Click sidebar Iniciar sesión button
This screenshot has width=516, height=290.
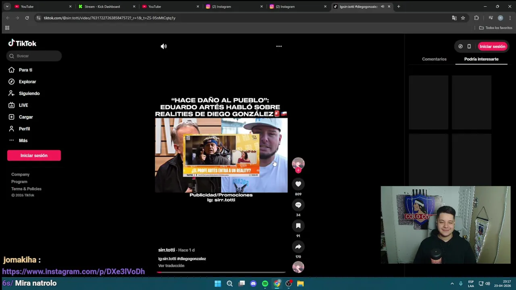(34, 155)
